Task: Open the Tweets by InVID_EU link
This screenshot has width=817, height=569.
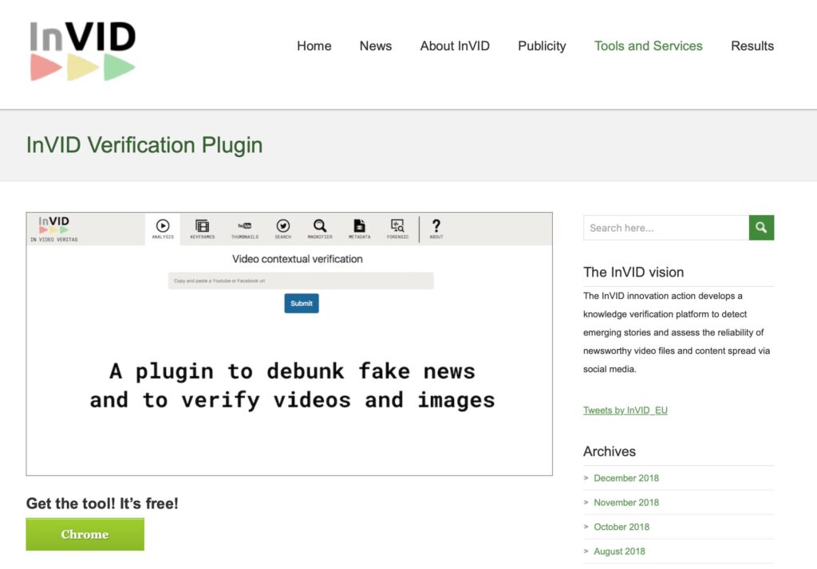Action: (625, 410)
